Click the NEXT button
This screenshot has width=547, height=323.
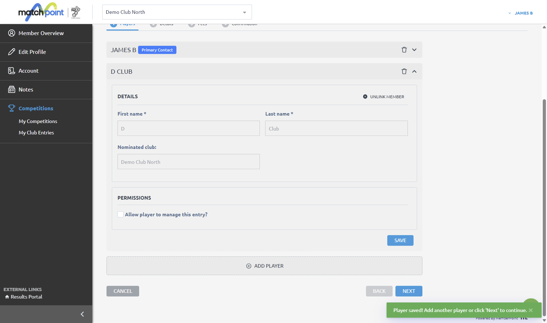[x=409, y=291]
